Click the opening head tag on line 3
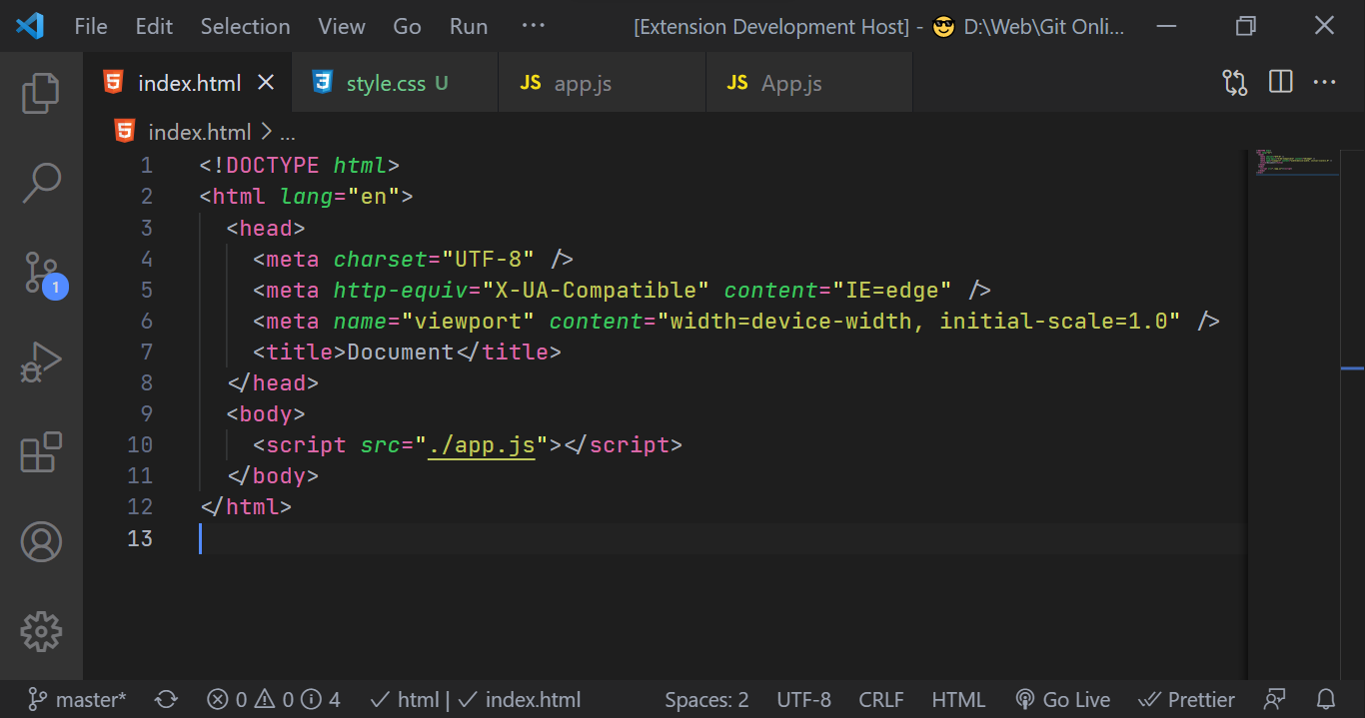Viewport: 1365px width, 718px height. click(x=266, y=228)
